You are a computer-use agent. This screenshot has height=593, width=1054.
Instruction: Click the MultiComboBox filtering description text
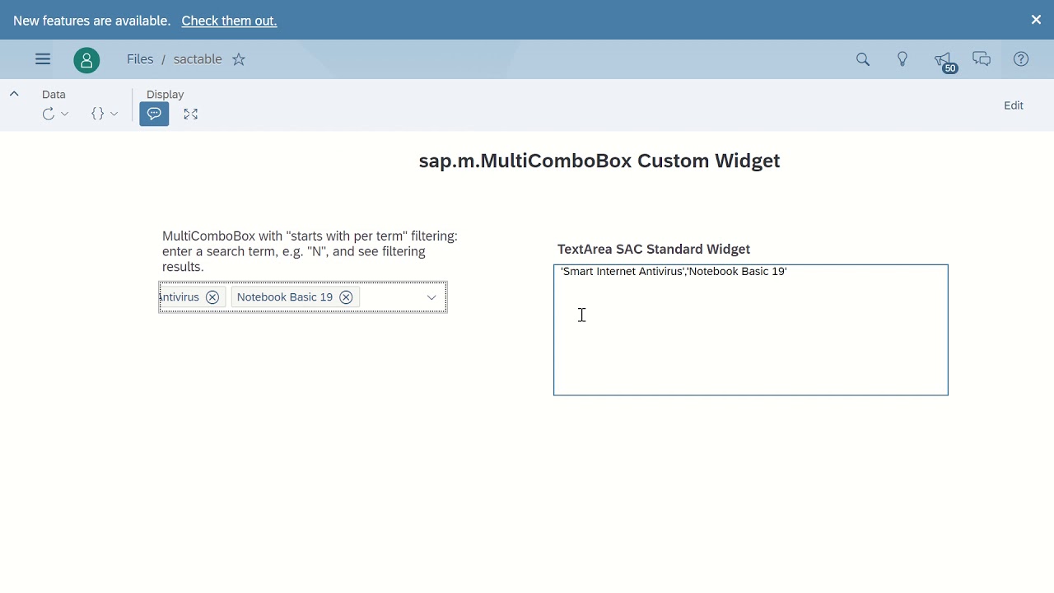310,251
